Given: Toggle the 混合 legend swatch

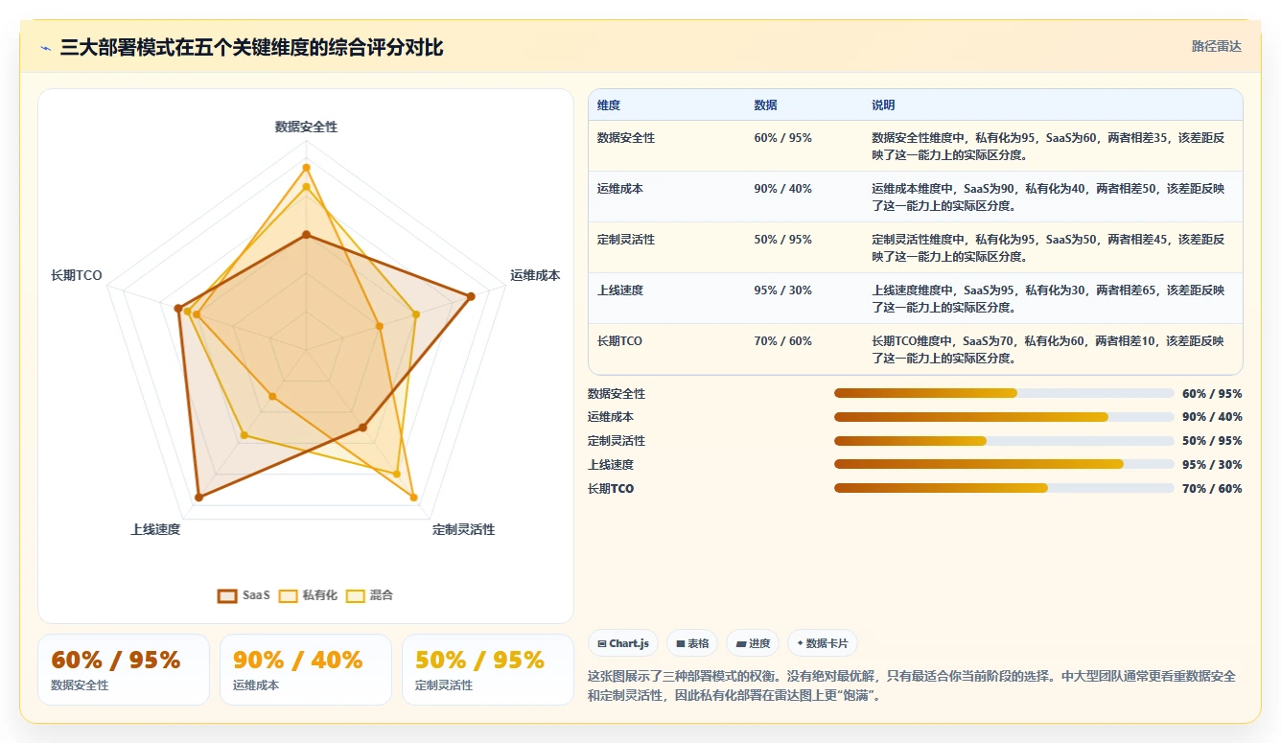Looking at the screenshot, I should coord(355,595).
